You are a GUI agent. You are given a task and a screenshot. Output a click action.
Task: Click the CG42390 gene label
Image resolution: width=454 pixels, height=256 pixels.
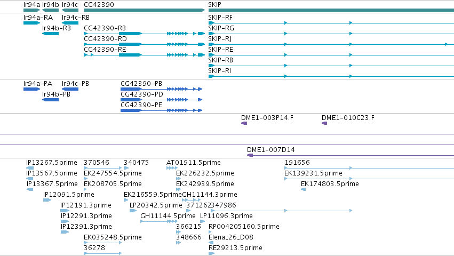click(x=99, y=5)
